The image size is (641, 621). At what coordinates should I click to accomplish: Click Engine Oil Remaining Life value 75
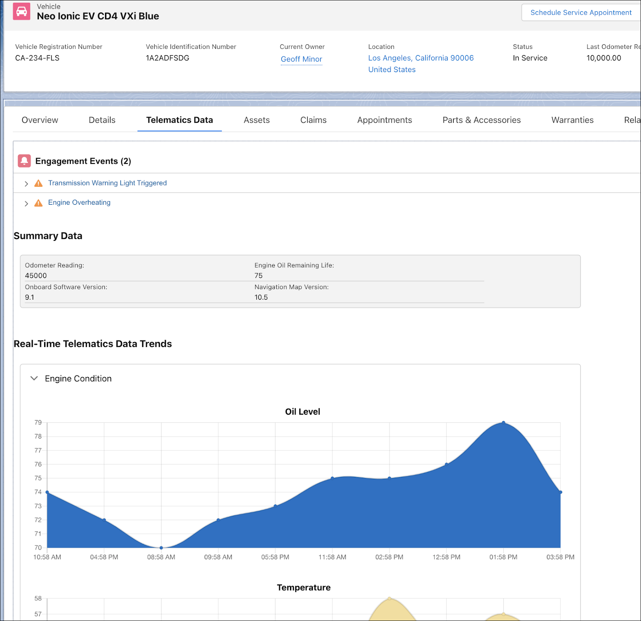click(258, 276)
